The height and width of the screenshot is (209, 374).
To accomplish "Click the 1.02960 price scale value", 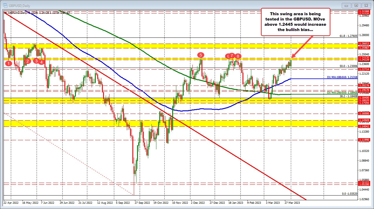I will pos(364,199).
